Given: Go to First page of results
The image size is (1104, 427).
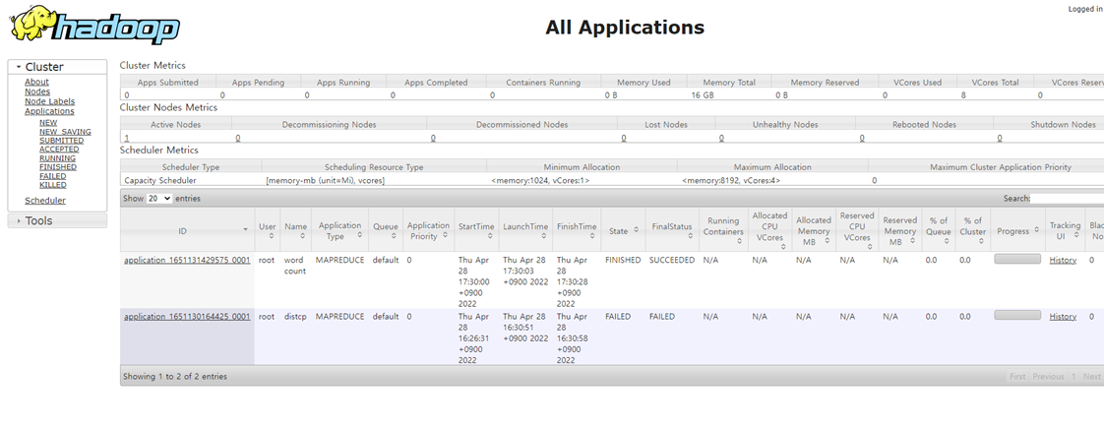Looking at the screenshot, I should click(x=1017, y=377).
